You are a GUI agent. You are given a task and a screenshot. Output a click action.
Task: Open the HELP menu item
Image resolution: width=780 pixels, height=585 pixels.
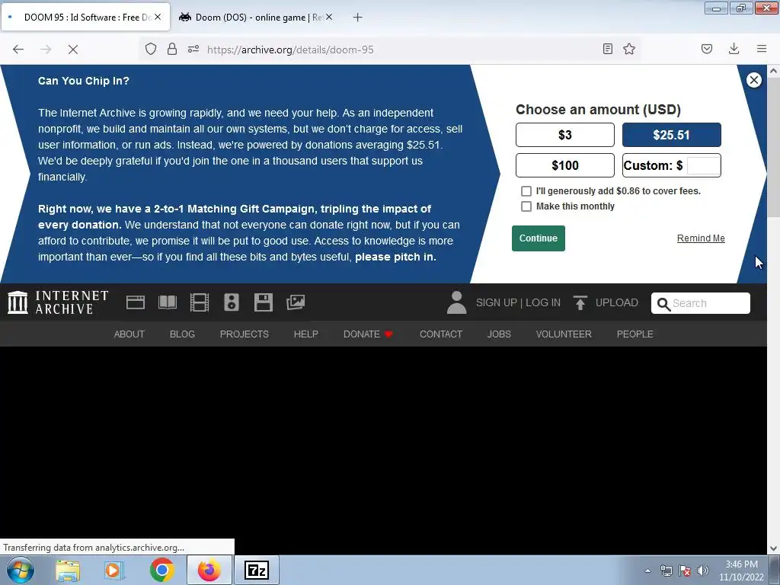pyautogui.click(x=306, y=334)
